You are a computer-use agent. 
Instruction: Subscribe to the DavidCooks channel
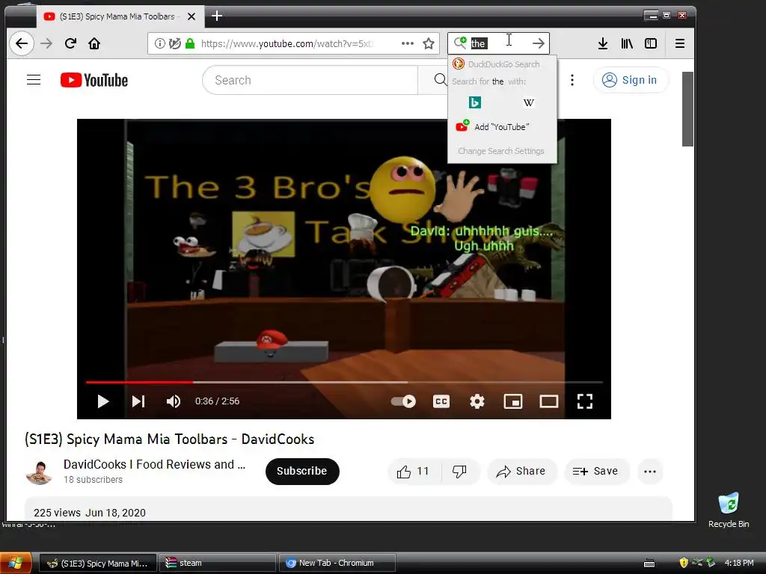[302, 471]
